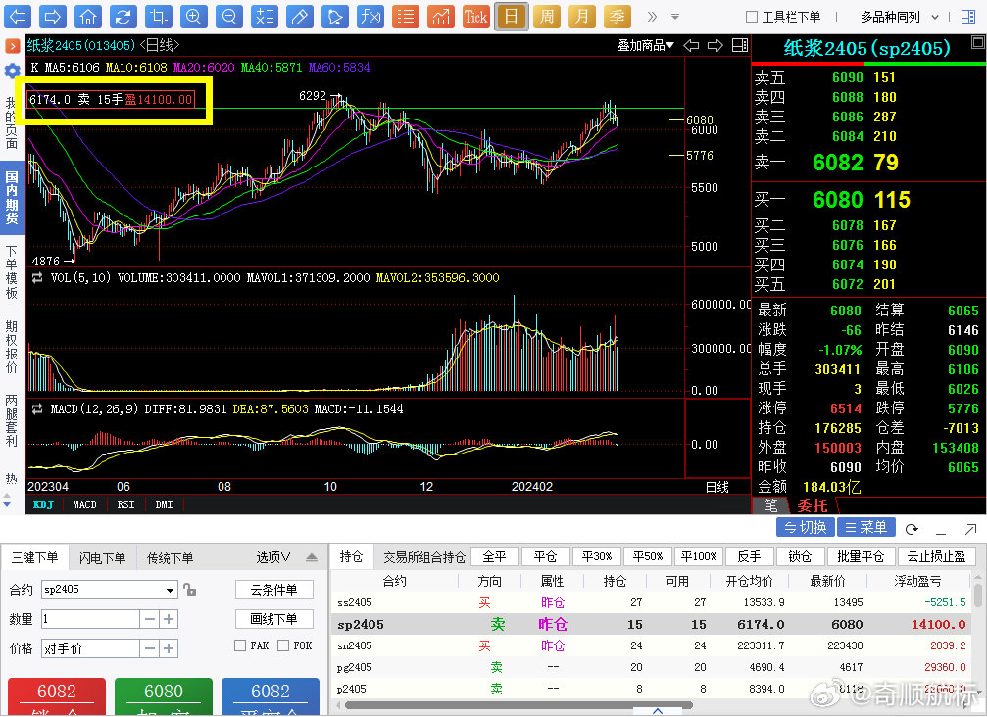Screen dimensions: 987x717
Task: Open the 两腿套利 sidebar tab
Action: click(x=12, y=421)
